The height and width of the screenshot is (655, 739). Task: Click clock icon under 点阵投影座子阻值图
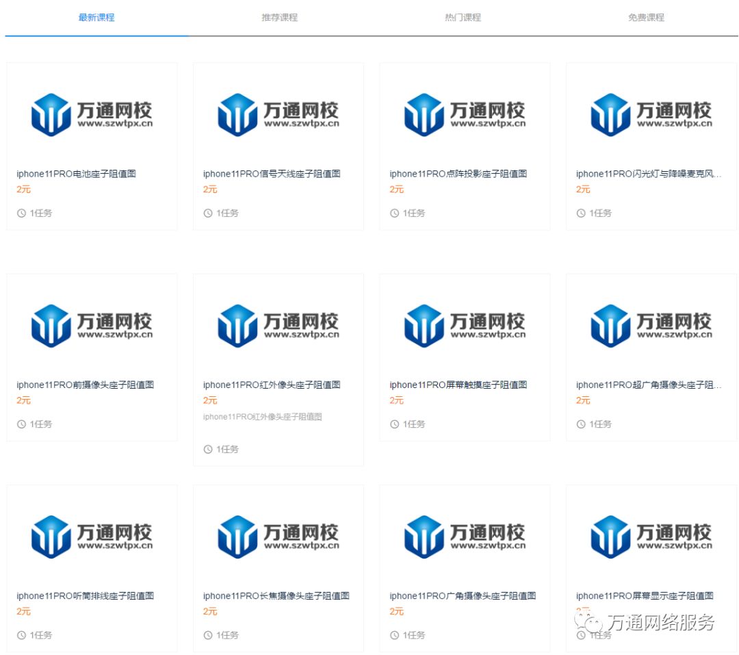(x=395, y=213)
